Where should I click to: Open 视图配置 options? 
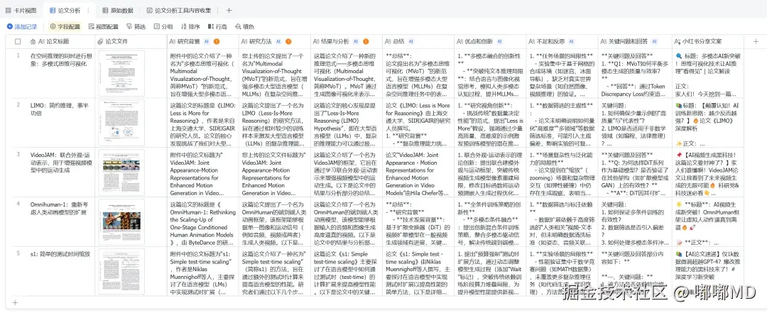(x=103, y=26)
